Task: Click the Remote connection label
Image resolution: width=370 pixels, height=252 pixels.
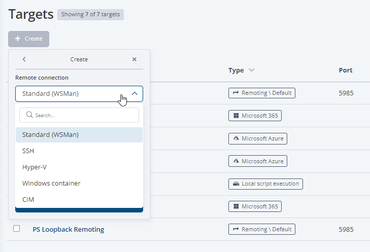Action: click(42, 78)
